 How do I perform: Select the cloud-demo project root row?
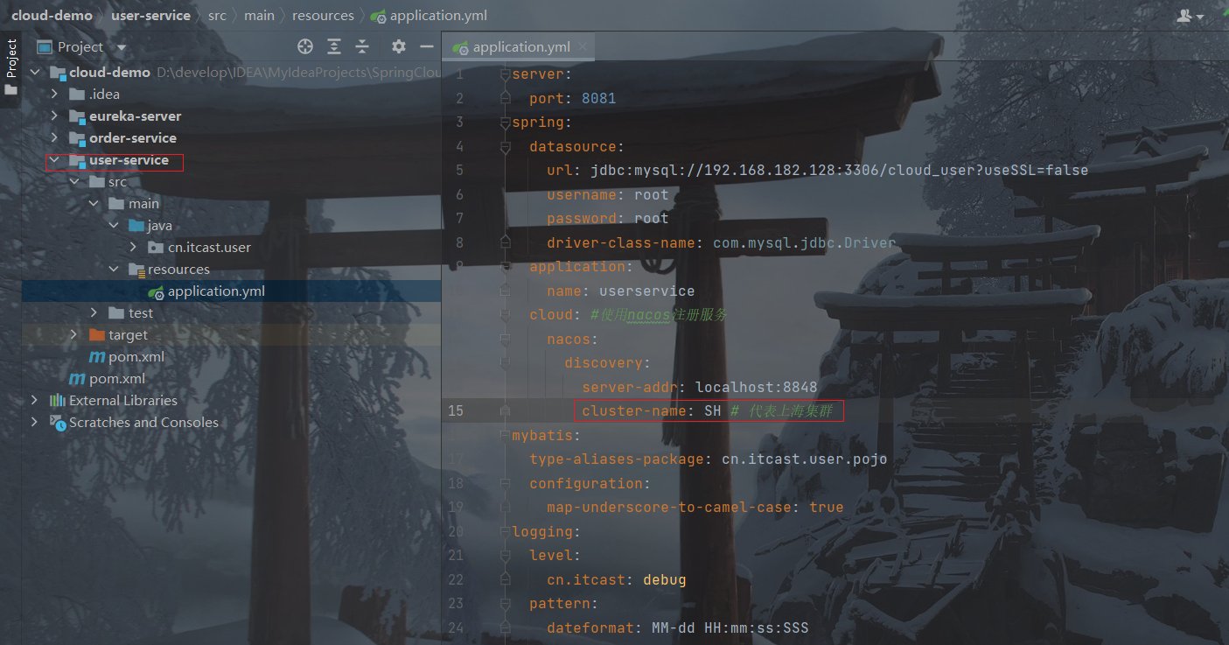(x=232, y=72)
